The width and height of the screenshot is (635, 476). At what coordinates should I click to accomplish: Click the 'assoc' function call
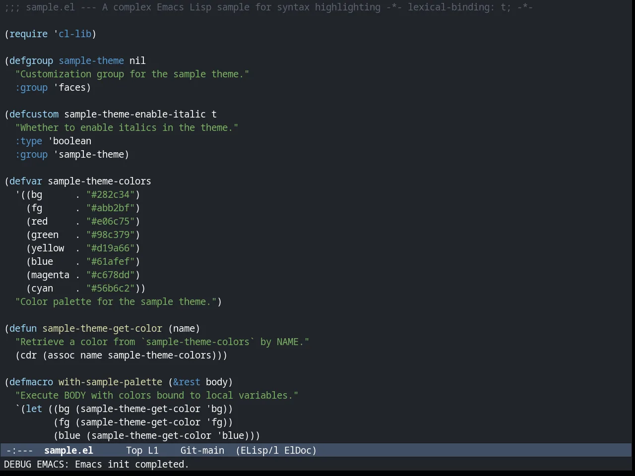pos(62,355)
